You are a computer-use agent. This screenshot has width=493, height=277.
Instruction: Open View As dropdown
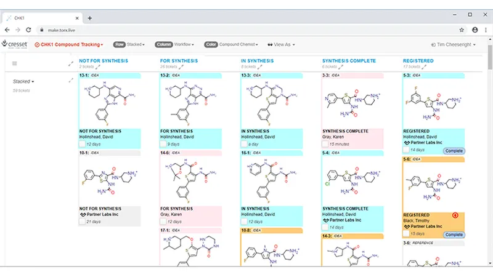[x=282, y=44]
